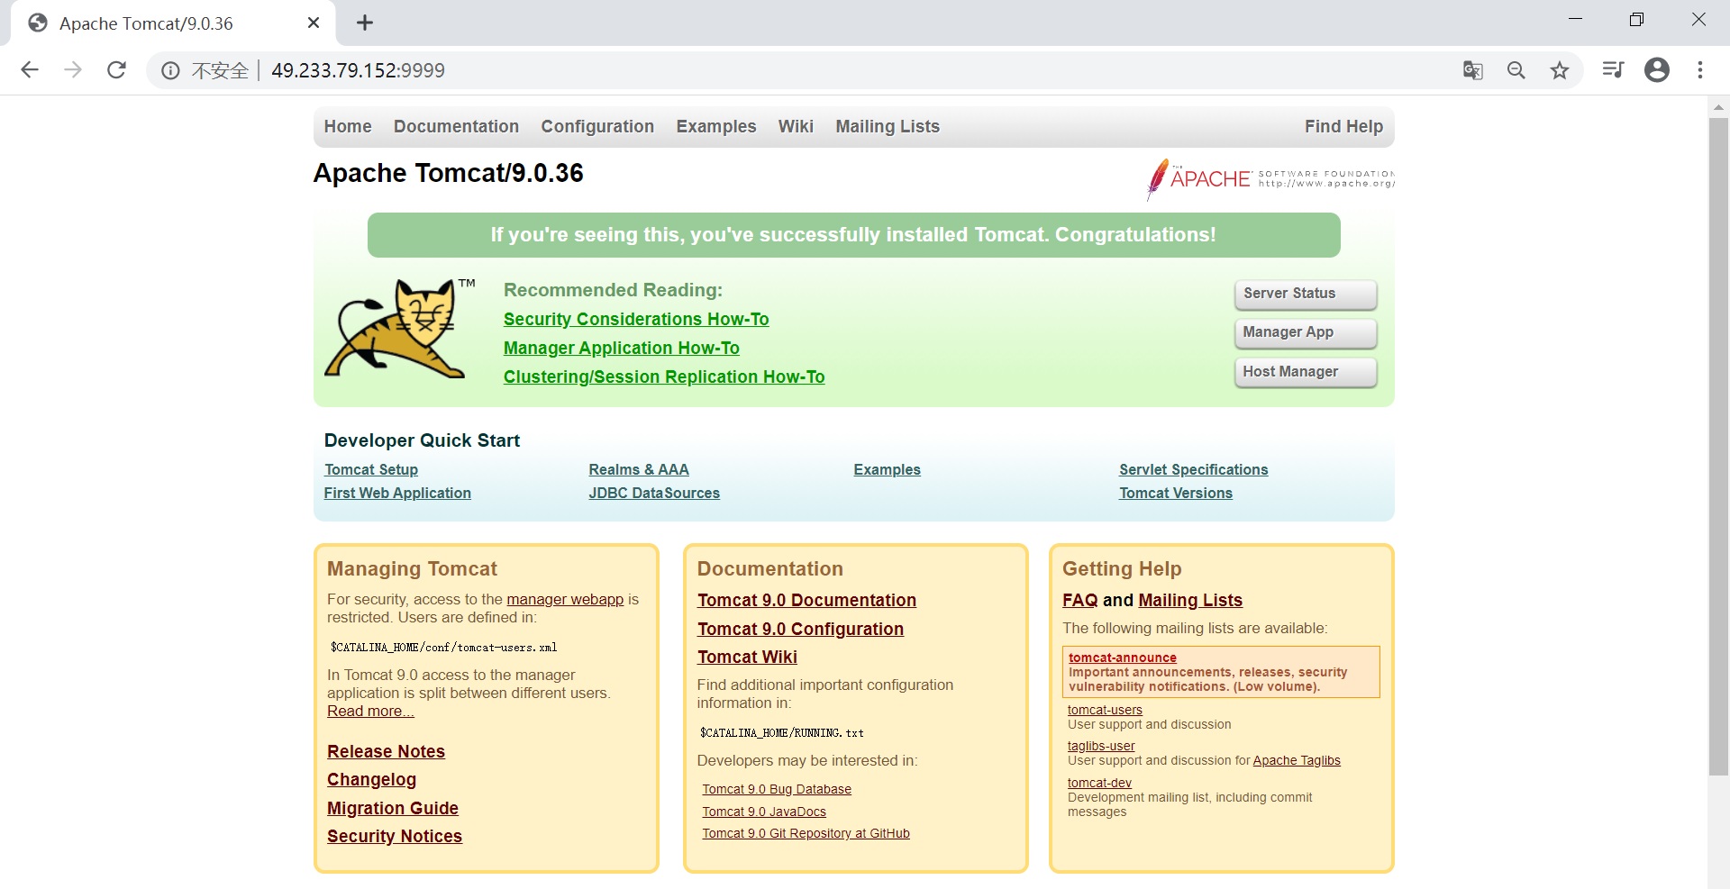Click the site info not-secure icon

coord(170,70)
